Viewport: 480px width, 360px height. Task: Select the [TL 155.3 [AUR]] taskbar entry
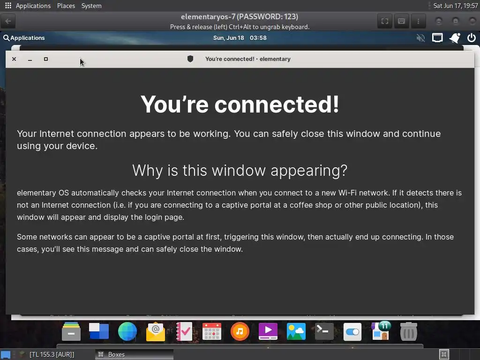pos(52,354)
